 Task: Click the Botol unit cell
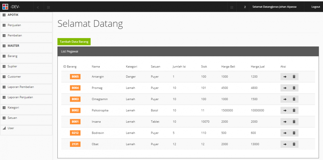155,110
